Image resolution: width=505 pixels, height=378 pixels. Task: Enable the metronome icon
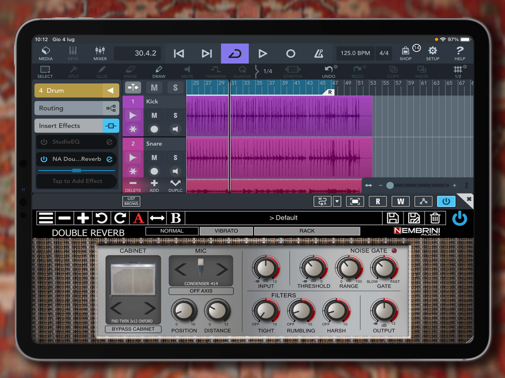click(x=319, y=53)
